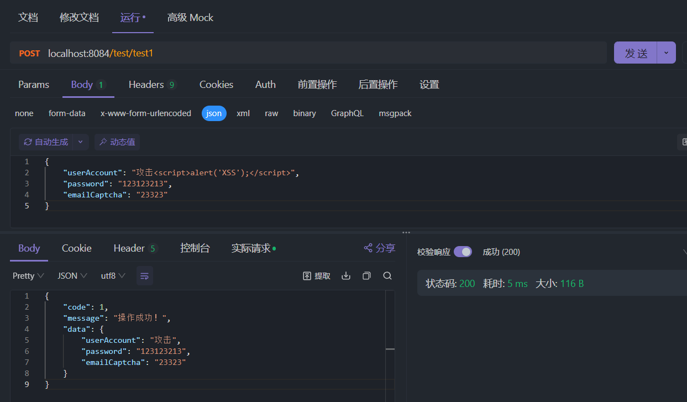687x402 pixels.
Task: Select the msgpack body type
Action: [x=395, y=113]
